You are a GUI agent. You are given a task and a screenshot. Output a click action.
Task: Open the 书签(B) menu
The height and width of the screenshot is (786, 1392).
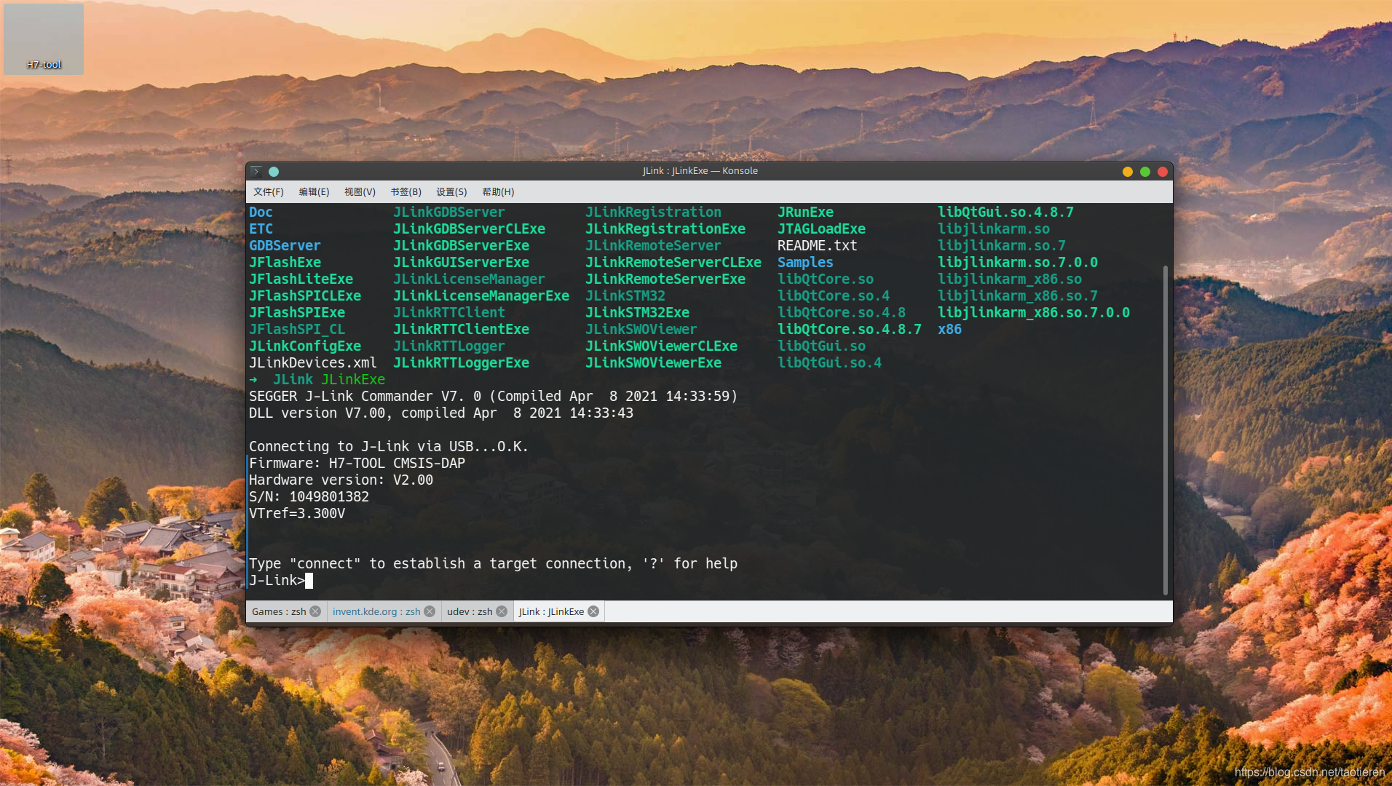(x=406, y=192)
